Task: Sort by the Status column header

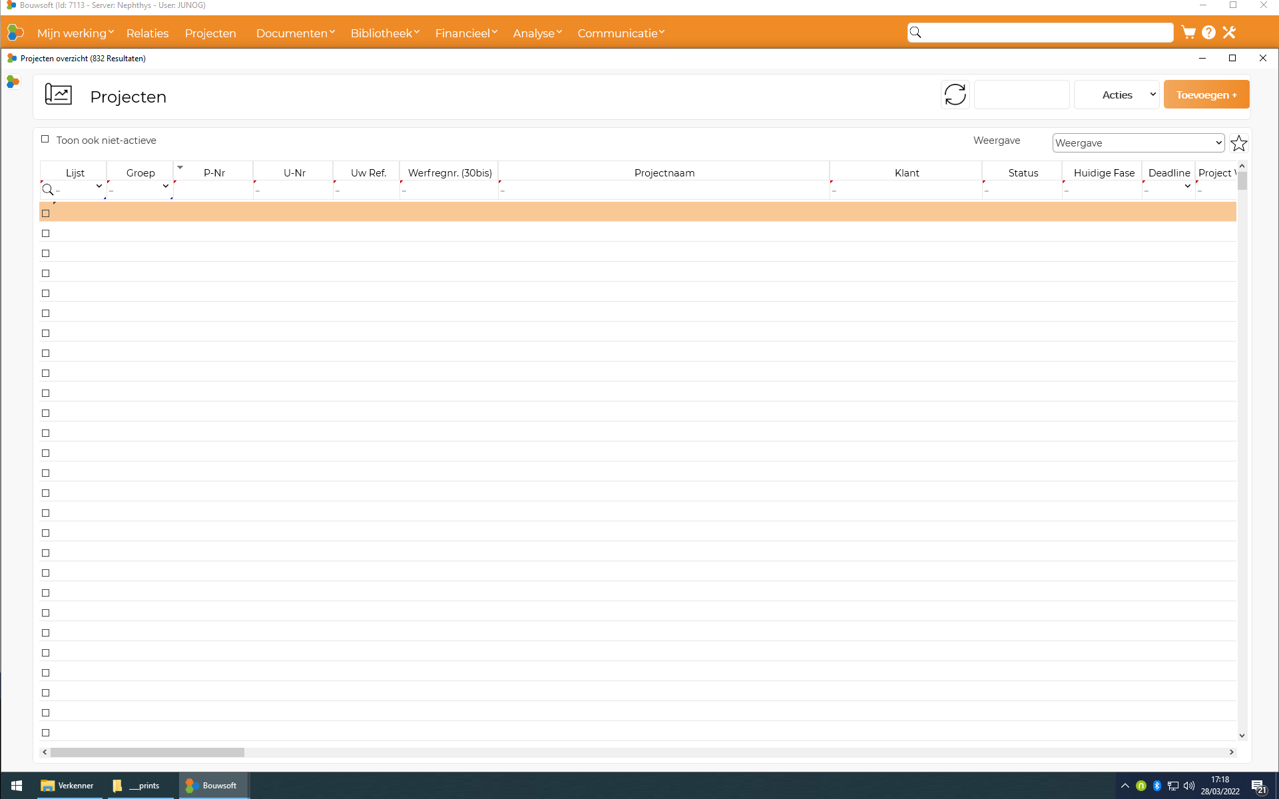Action: pyautogui.click(x=1023, y=172)
